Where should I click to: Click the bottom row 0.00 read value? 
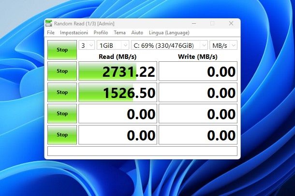click(118, 135)
